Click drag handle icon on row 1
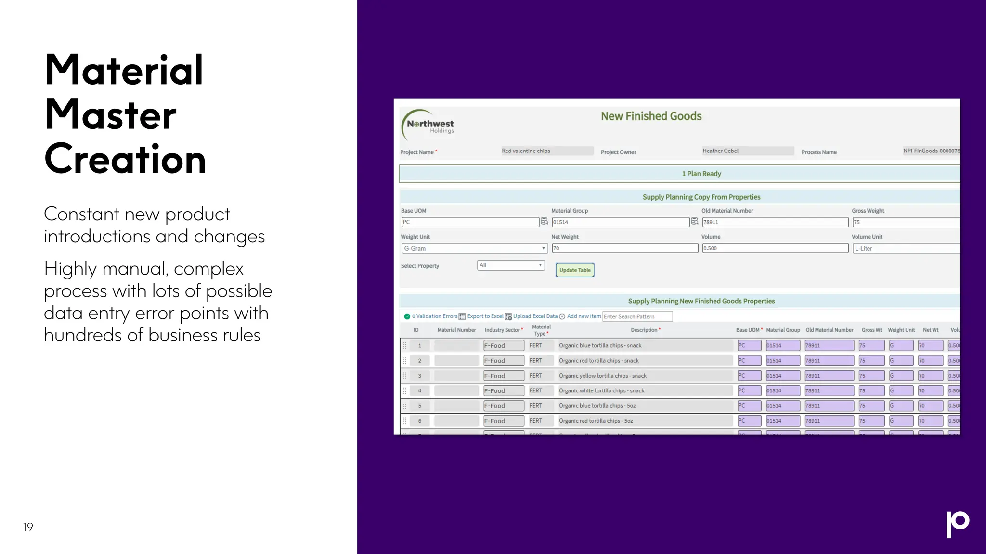The height and width of the screenshot is (554, 986). [405, 346]
